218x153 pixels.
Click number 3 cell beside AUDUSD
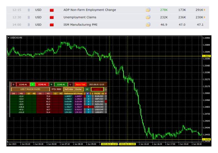tap(89, 102)
